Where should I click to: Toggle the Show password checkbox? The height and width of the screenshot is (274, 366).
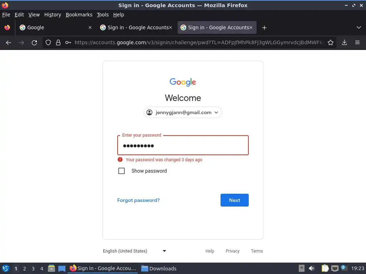coord(122,171)
